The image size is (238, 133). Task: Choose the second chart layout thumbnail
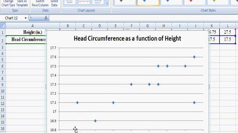point(84,2)
